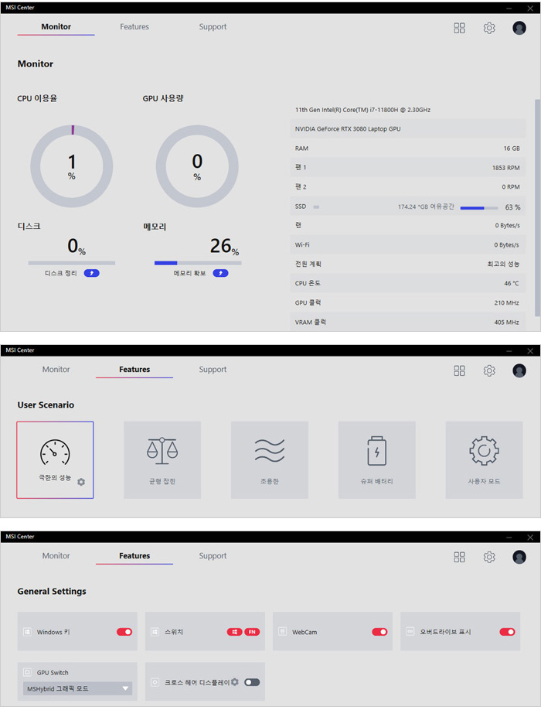Open the settings gear in the User Scenario window
Image resolution: width=541 pixels, height=710 pixels.
pos(489,370)
